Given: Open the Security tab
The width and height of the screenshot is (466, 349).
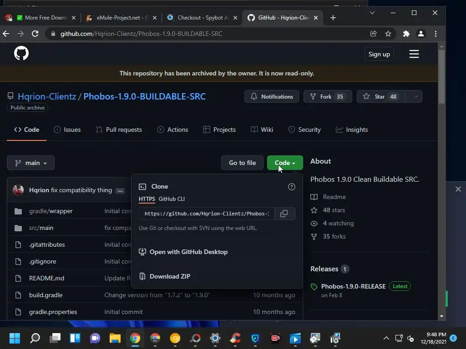Looking at the screenshot, I should (304, 130).
